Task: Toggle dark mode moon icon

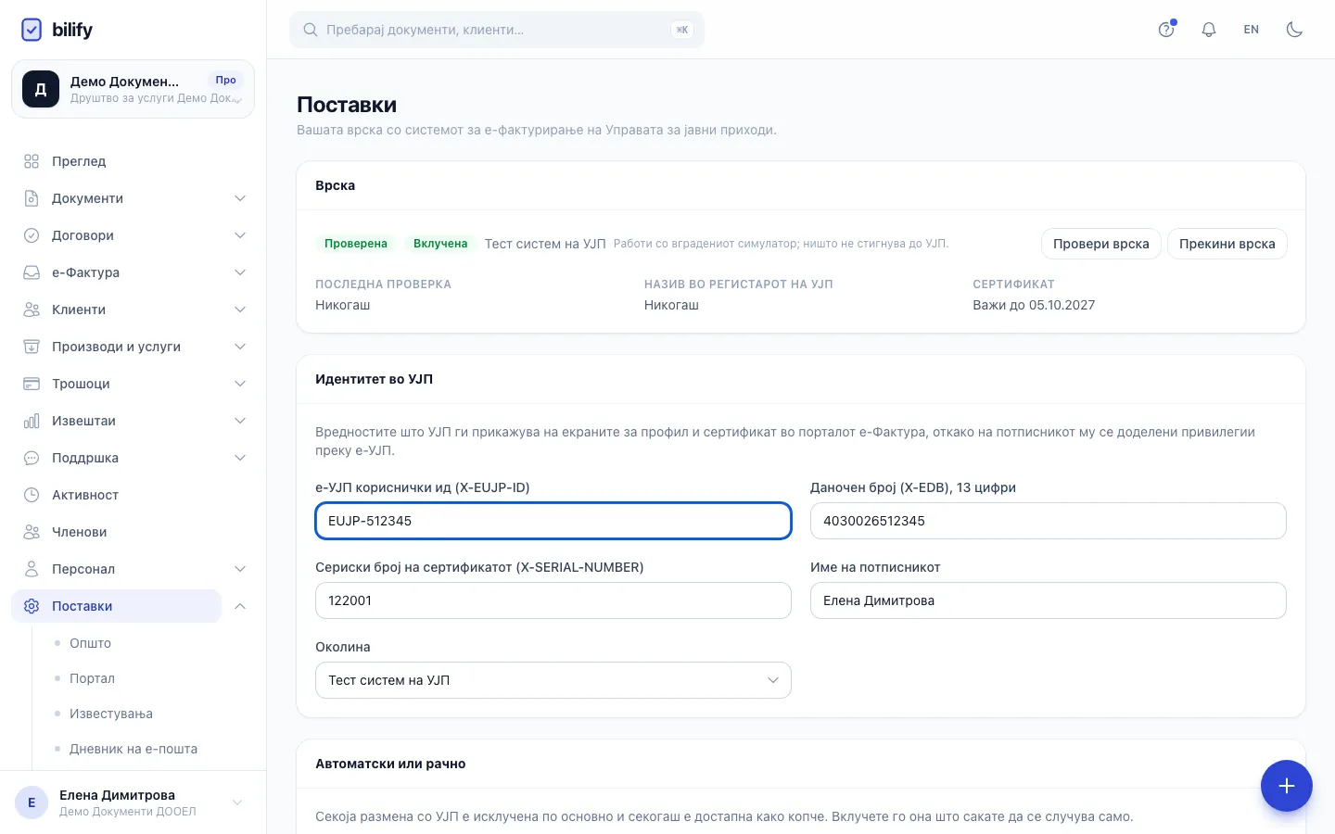Action: [1294, 30]
